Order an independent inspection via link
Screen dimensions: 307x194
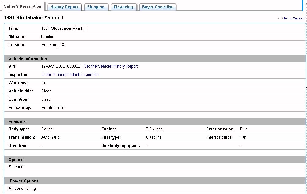click(70, 75)
